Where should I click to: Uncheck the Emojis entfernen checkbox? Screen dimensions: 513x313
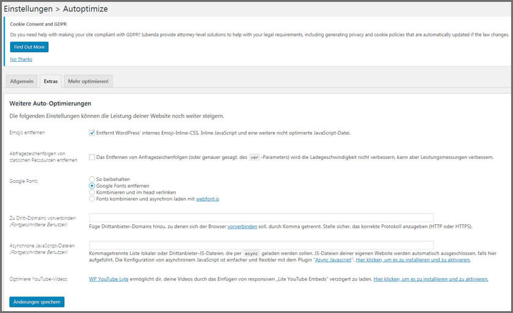(x=92, y=133)
